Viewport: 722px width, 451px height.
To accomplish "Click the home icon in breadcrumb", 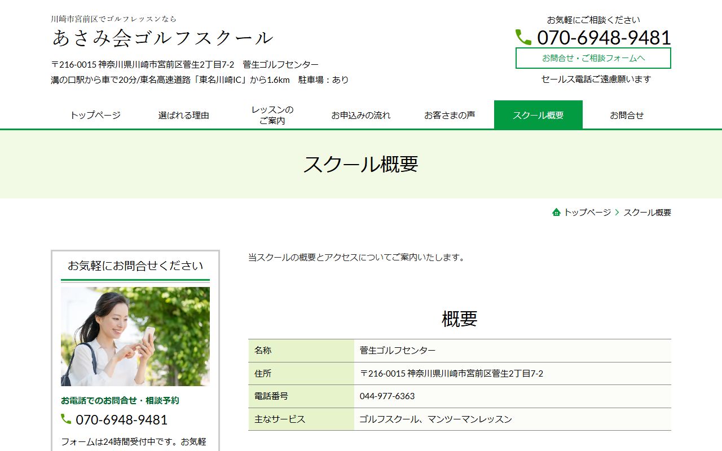I will [557, 213].
